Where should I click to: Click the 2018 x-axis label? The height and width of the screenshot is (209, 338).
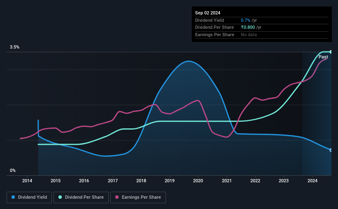[x=141, y=181]
